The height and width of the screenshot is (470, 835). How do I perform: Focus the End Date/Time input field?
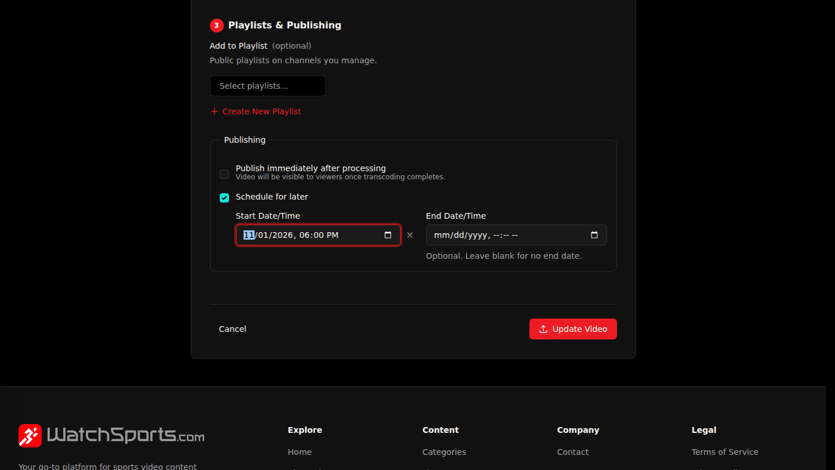517,235
